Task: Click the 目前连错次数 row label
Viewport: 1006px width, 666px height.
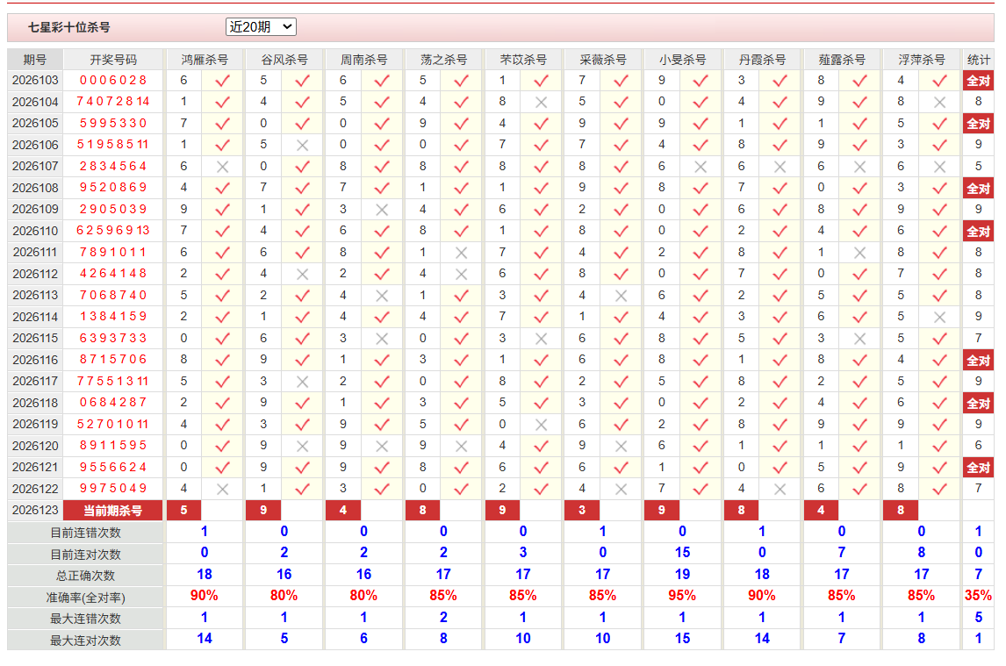Action: coord(85,533)
